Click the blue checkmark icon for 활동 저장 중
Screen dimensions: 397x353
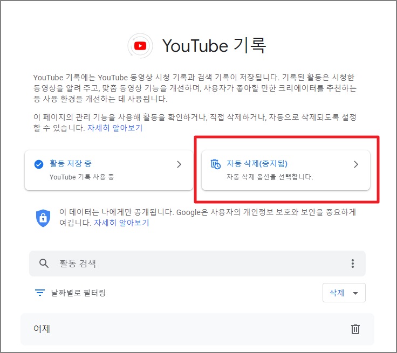[39, 164]
